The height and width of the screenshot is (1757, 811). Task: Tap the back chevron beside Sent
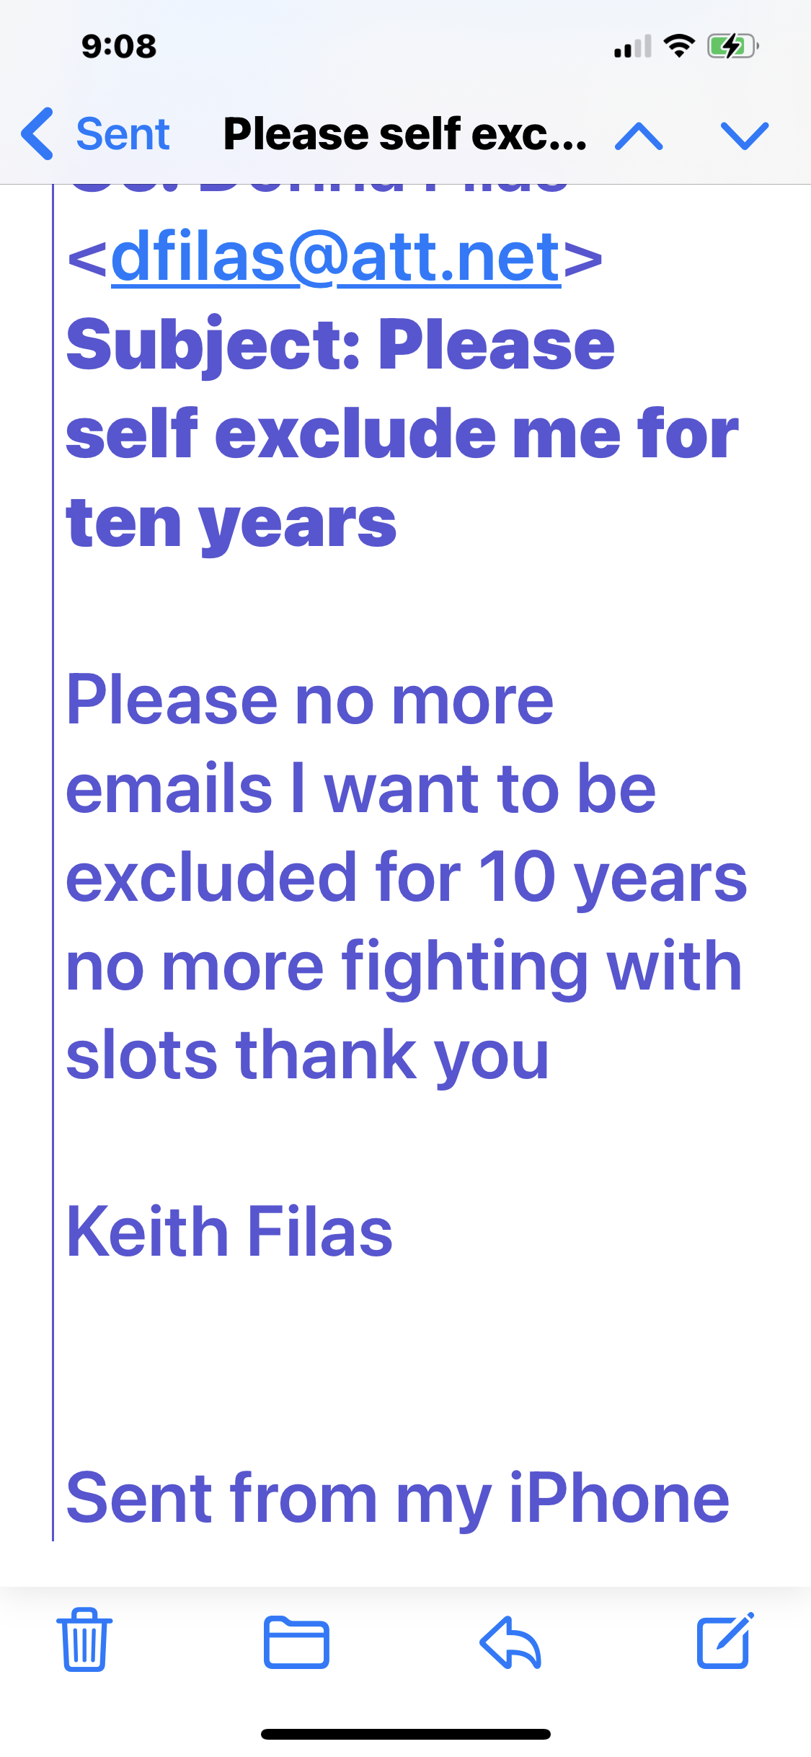point(37,134)
